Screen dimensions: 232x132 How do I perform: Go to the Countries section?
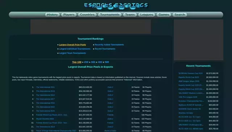(87, 15)
